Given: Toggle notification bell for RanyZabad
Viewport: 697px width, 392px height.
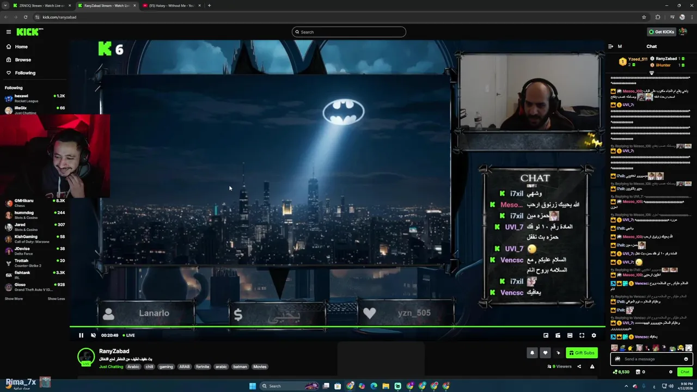Looking at the screenshot, I should click(532, 353).
